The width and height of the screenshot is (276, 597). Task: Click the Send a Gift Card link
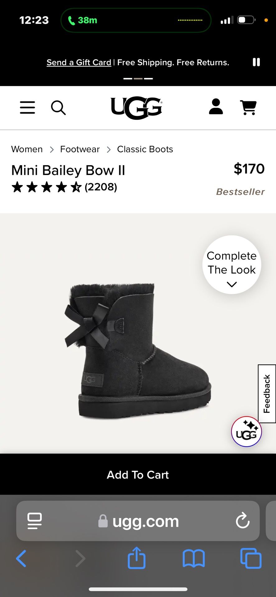tap(79, 62)
